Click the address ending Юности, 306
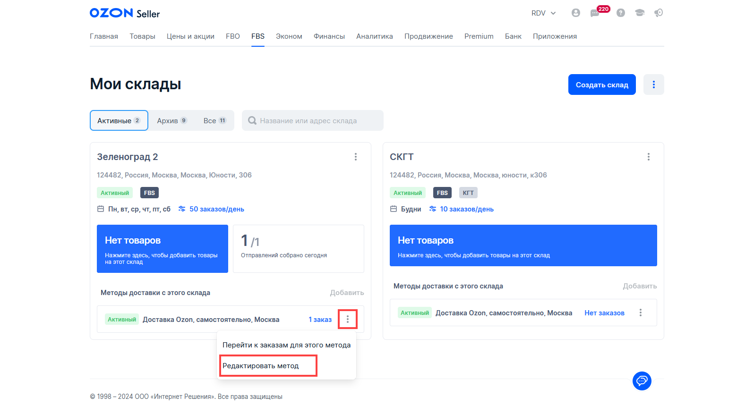Image resolution: width=754 pixels, height=414 pixels. click(174, 175)
